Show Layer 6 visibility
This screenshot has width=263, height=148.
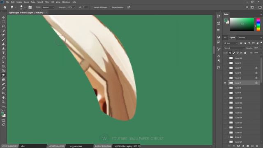[x=225, y=78]
